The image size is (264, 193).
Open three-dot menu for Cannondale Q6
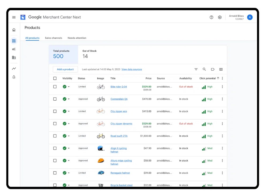coord(223,99)
